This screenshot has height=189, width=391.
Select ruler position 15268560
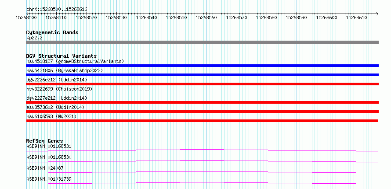[x=206, y=17]
